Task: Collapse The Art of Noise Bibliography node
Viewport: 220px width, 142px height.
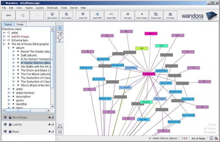Action: pyautogui.click(x=4, y=44)
